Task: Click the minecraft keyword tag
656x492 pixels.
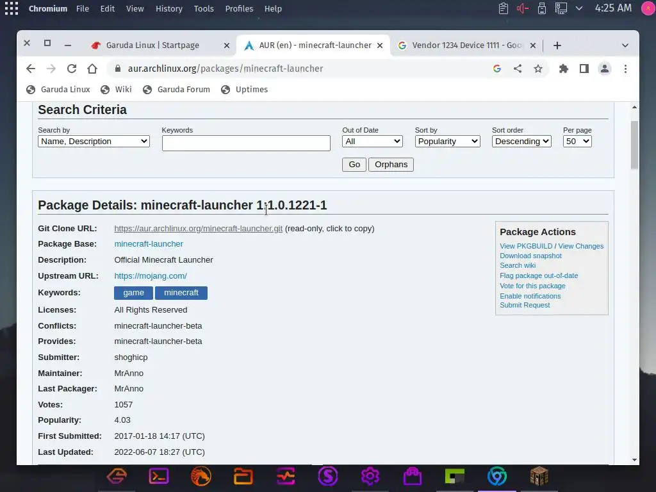Action: click(181, 293)
